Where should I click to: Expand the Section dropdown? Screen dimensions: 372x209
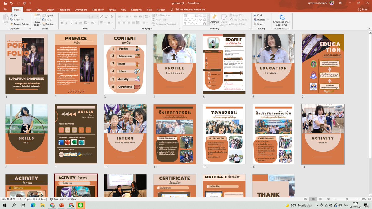(x=49, y=24)
